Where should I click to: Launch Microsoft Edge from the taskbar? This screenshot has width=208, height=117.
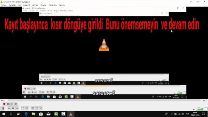tap(26, 114)
